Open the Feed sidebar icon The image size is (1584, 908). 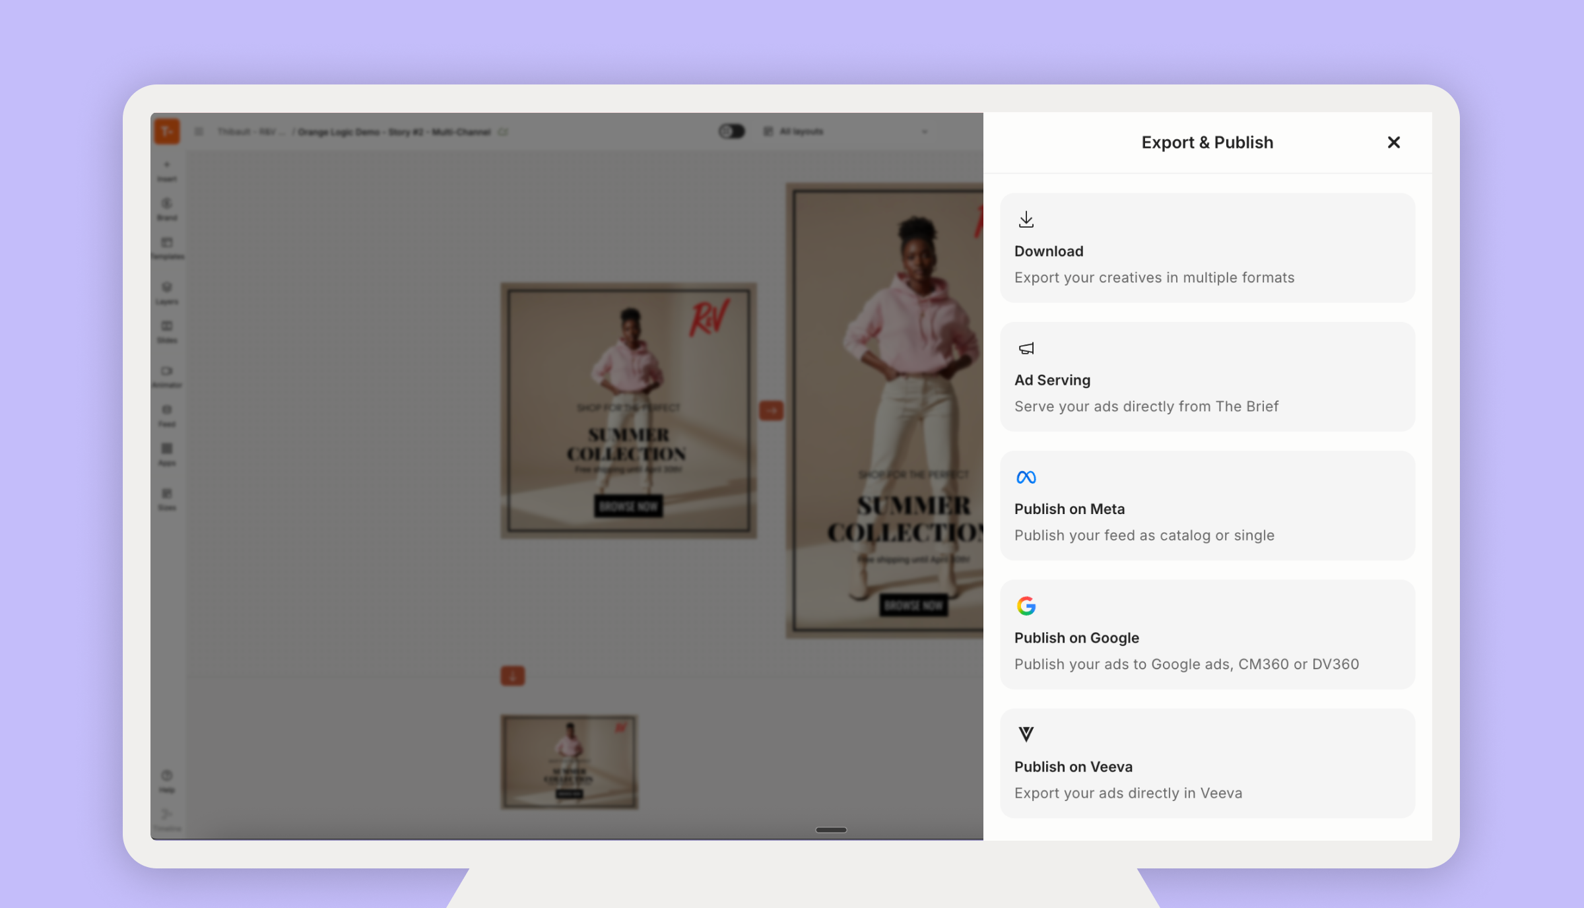coord(167,415)
